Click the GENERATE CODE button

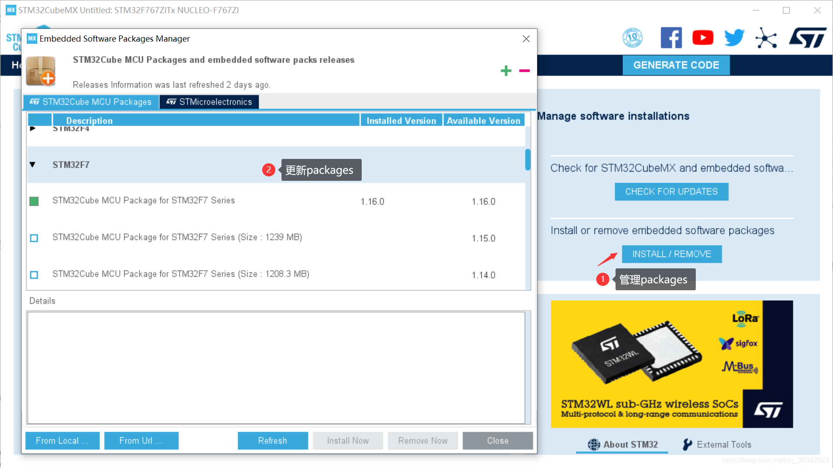tap(676, 65)
